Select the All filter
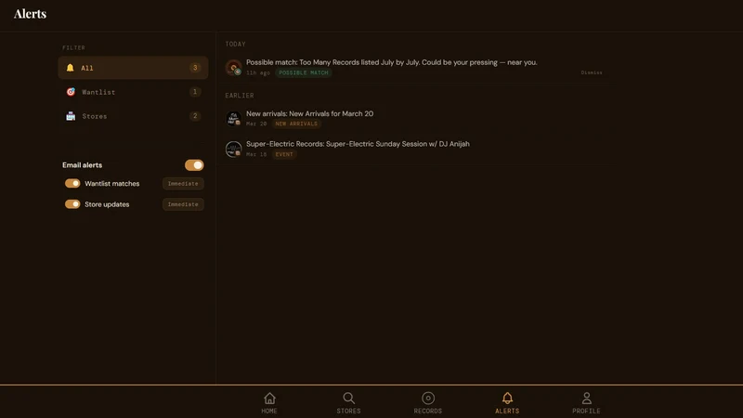The image size is (743, 418). 133,68
